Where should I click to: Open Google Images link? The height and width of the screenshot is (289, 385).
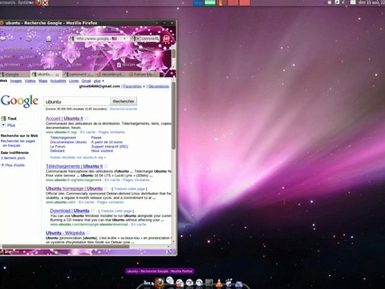(x=16, y=81)
